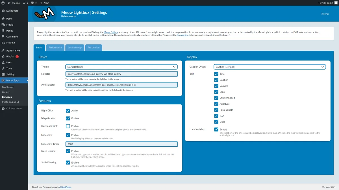Screen dimensions: 339x190
Task: Click the Version 5.8.1 footer text
Action: tap(329, 187)
